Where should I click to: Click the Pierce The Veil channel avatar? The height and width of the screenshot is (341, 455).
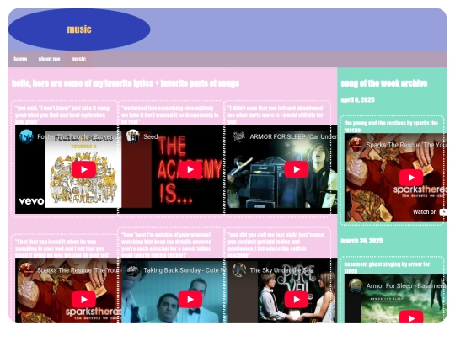coord(239,270)
